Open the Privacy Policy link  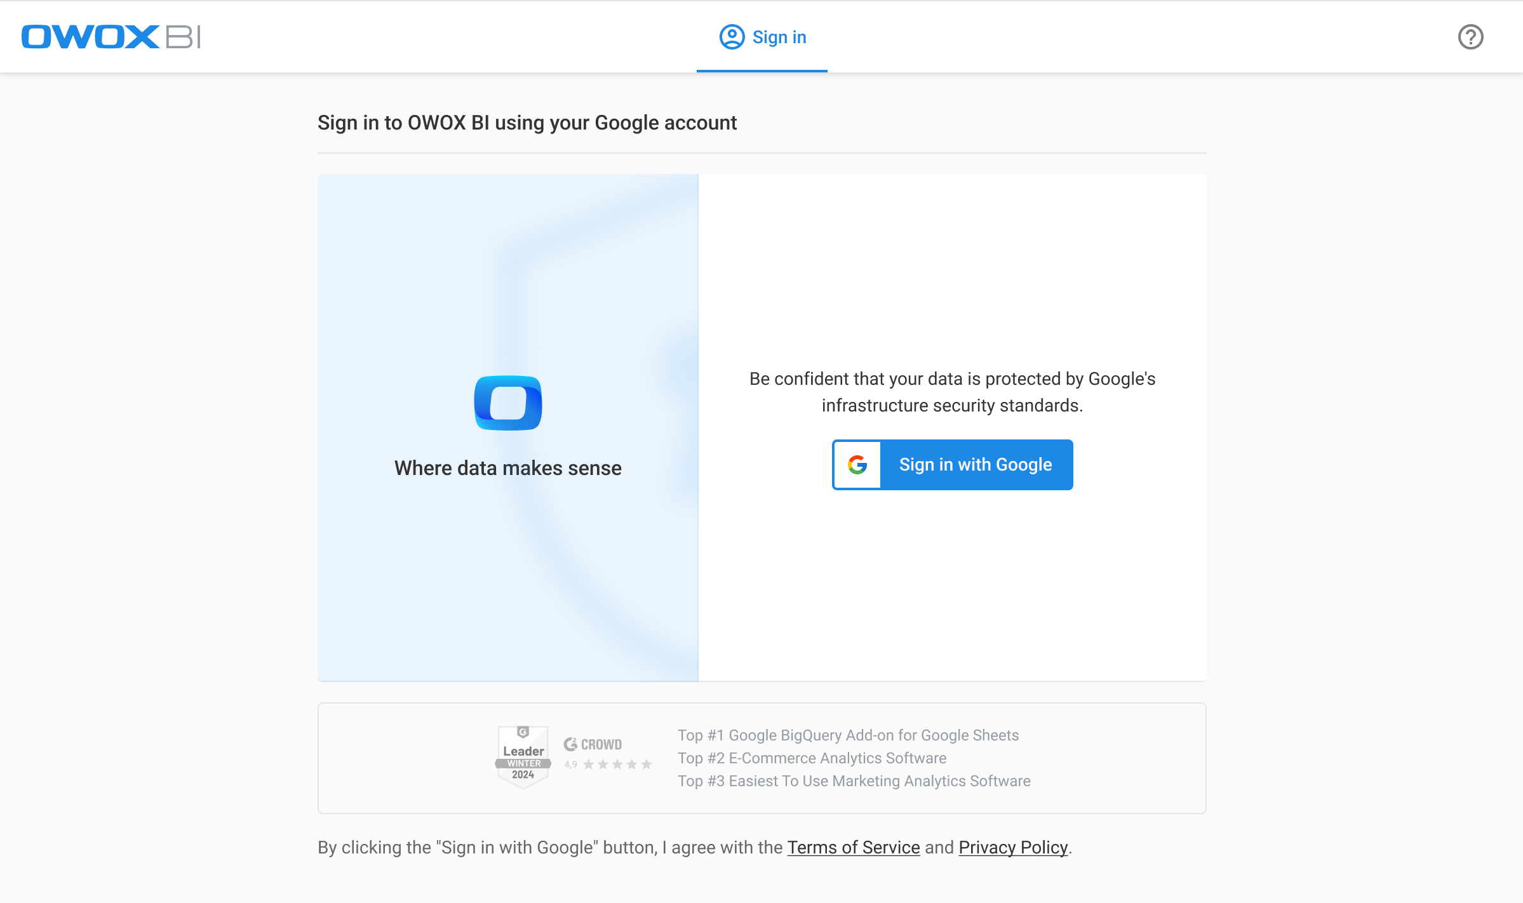1013,847
